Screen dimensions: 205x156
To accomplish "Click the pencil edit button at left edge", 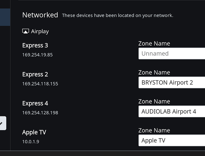I will pyautogui.click(x=3, y=123).
